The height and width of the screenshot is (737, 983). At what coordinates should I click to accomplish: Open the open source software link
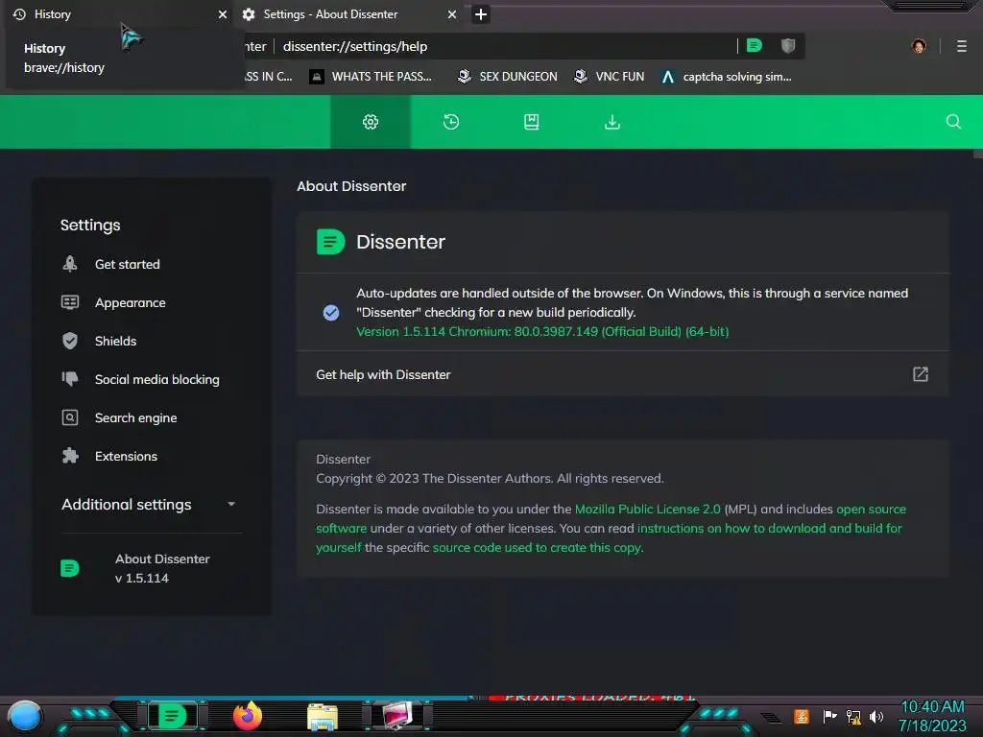click(871, 509)
